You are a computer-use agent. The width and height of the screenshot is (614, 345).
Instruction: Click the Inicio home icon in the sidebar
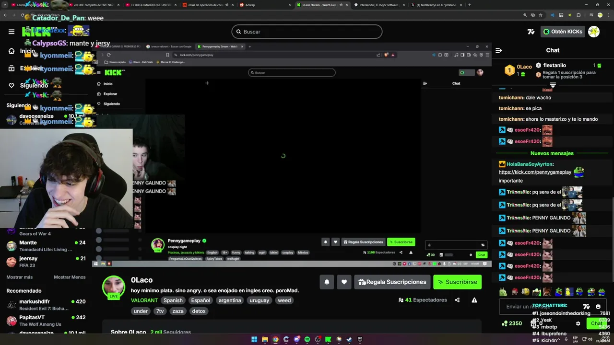[x=12, y=51]
